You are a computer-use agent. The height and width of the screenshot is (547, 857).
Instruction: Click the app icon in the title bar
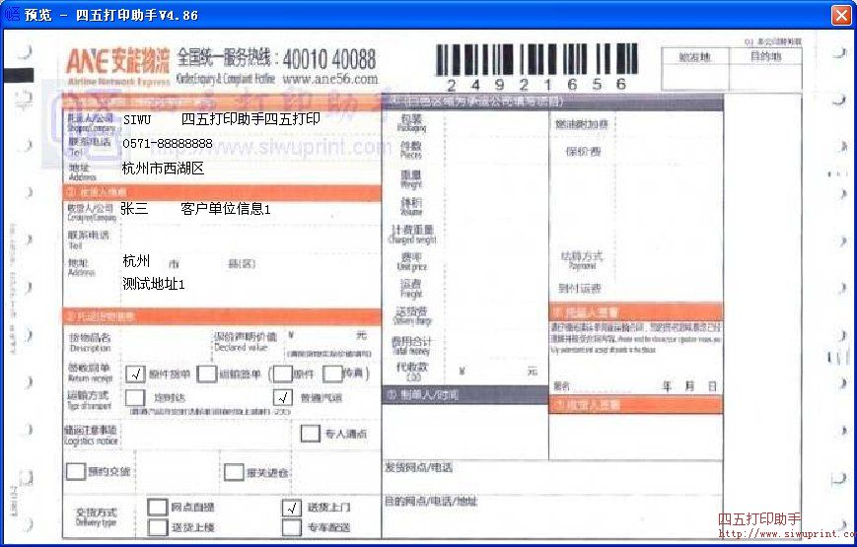(12, 15)
